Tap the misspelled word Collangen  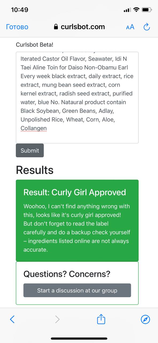[x=34, y=128]
